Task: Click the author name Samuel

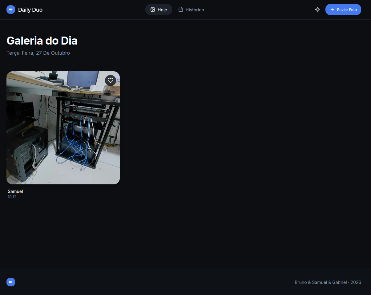Action: 15,191
